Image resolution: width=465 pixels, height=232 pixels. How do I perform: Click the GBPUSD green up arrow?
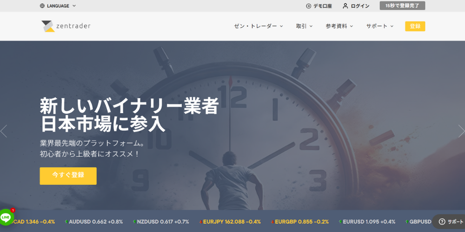click(407, 222)
